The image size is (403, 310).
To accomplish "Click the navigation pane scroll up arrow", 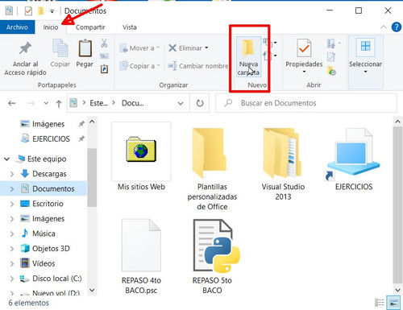I will (92, 122).
